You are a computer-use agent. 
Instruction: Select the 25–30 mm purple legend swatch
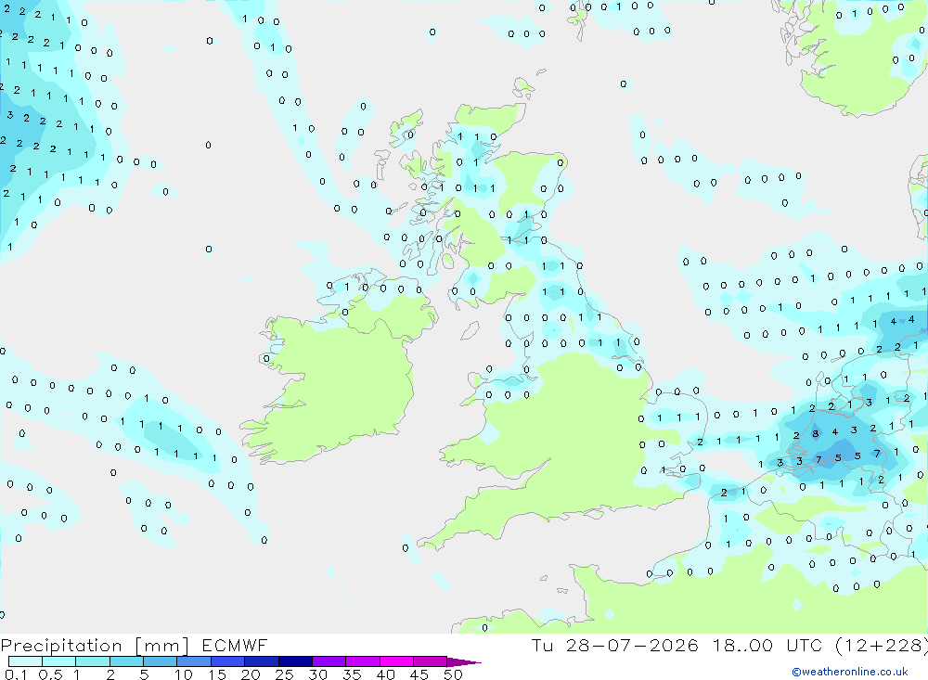[295, 661]
